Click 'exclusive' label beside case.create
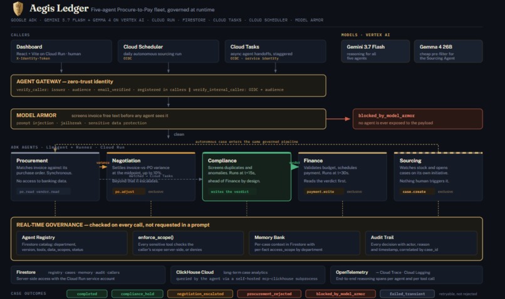505x299 pixels. pos(445,191)
